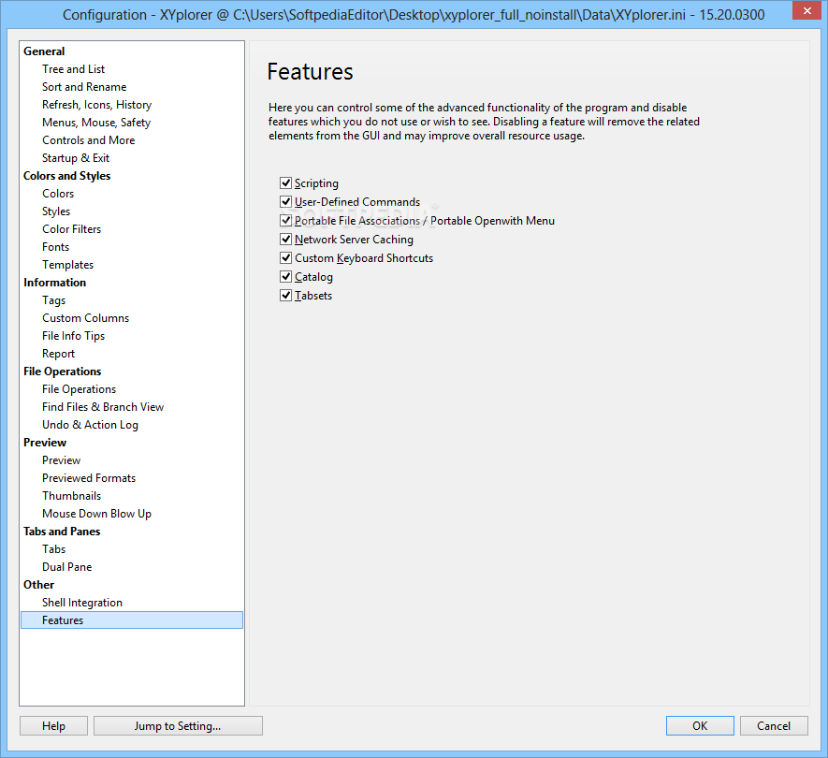Open the Styles settings page
The width and height of the screenshot is (828, 758).
pyautogui.click(x=56, y=211)
